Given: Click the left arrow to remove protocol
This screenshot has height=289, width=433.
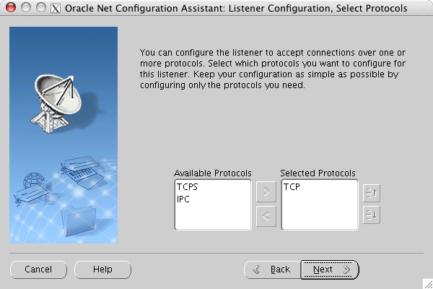Looking at the screenshot, I should point(266,215).
